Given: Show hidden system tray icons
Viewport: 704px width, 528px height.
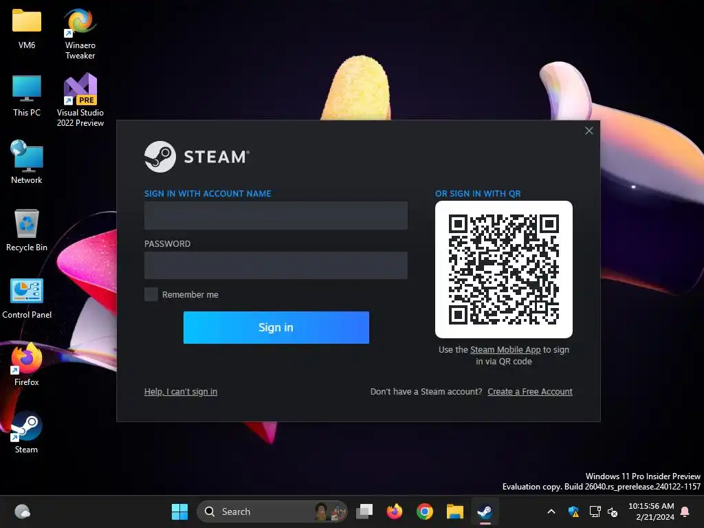Looking at the screenshot, I should click(551, 511).
